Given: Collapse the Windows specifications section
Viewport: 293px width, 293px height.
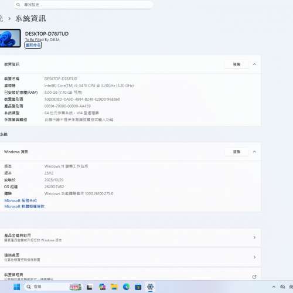Looking at the screenshot, I should (x=254, y=152).
